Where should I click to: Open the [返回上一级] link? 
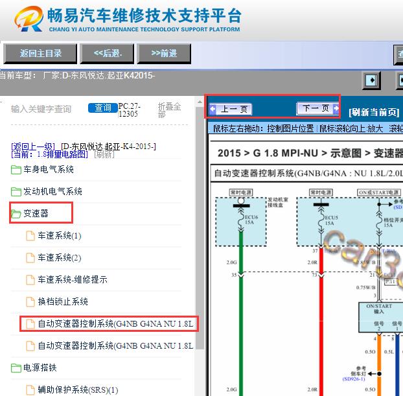point(33,146)
